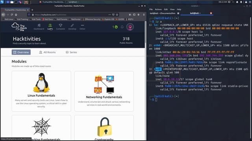Open the Kali Training bookmark
The image size is (252, 141).
click(22, 19)
